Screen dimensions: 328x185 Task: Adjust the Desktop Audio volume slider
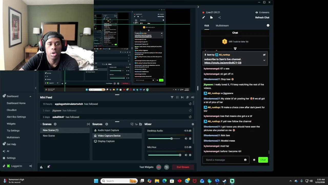164,138
